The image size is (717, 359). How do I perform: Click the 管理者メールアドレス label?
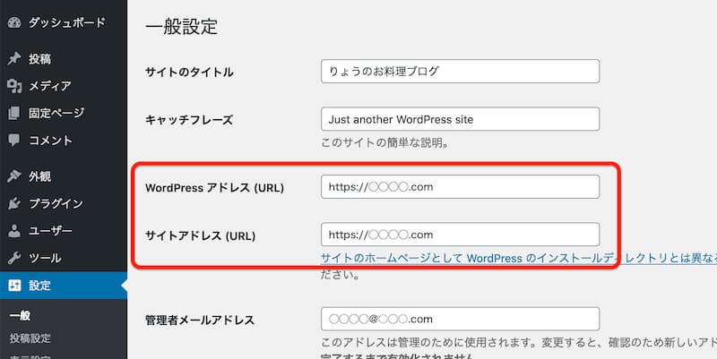point(200,321)
